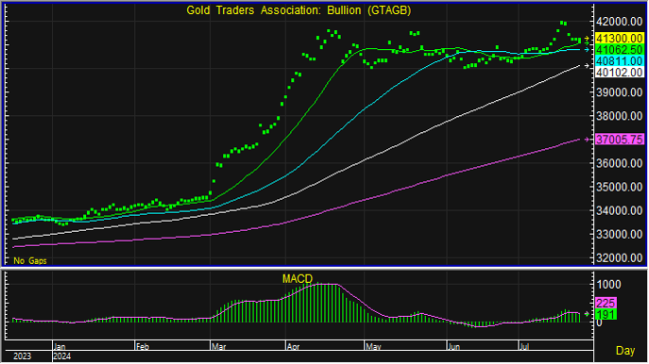Click the chart title Gold Traders Association: Bullion (GTAGB)
Viewport: 649px width, 364px height.
(299, 10)
